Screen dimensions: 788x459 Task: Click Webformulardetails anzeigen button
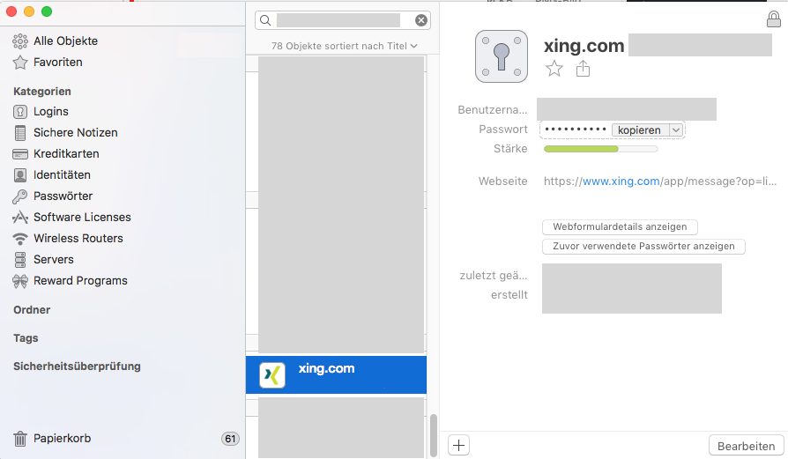[x=621, y=227]
